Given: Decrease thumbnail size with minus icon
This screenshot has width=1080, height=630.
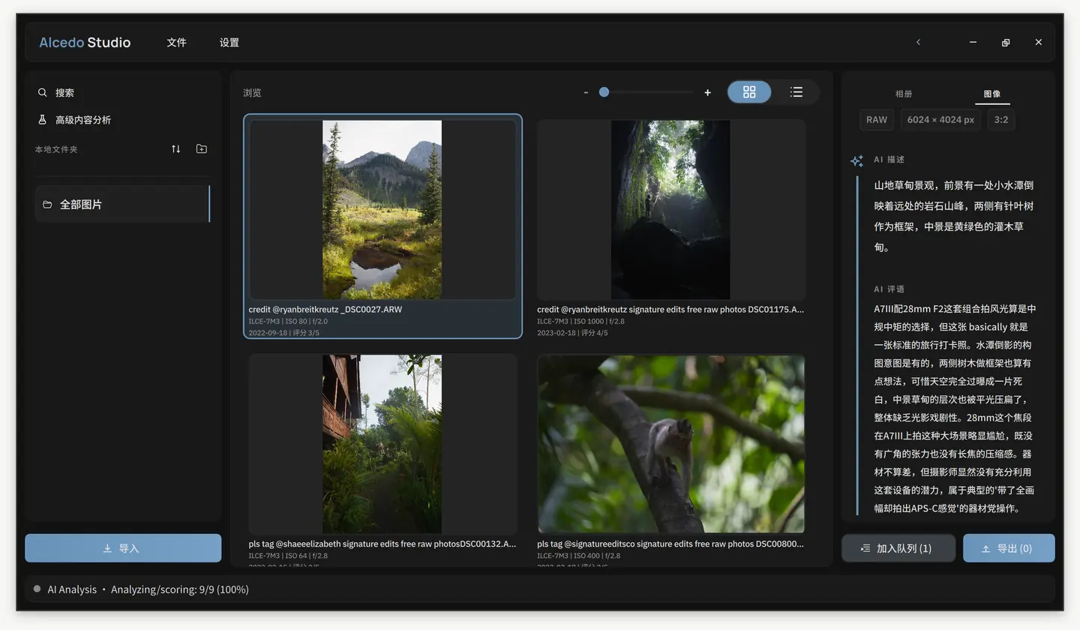Looking at the screenshot, I should click(586, 92).
